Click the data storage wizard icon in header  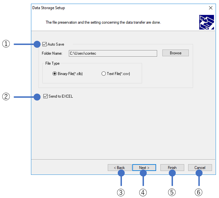(206, 22)
